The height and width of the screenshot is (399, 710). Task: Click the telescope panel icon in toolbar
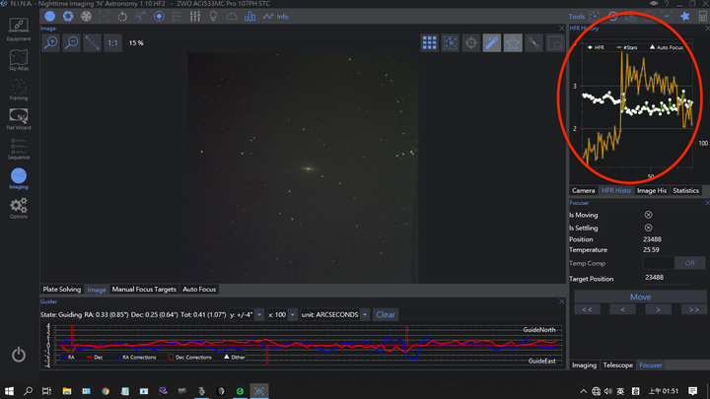[x=140, y=17]
